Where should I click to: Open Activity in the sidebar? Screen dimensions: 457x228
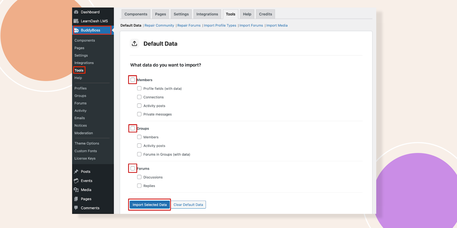pos(81,111)
